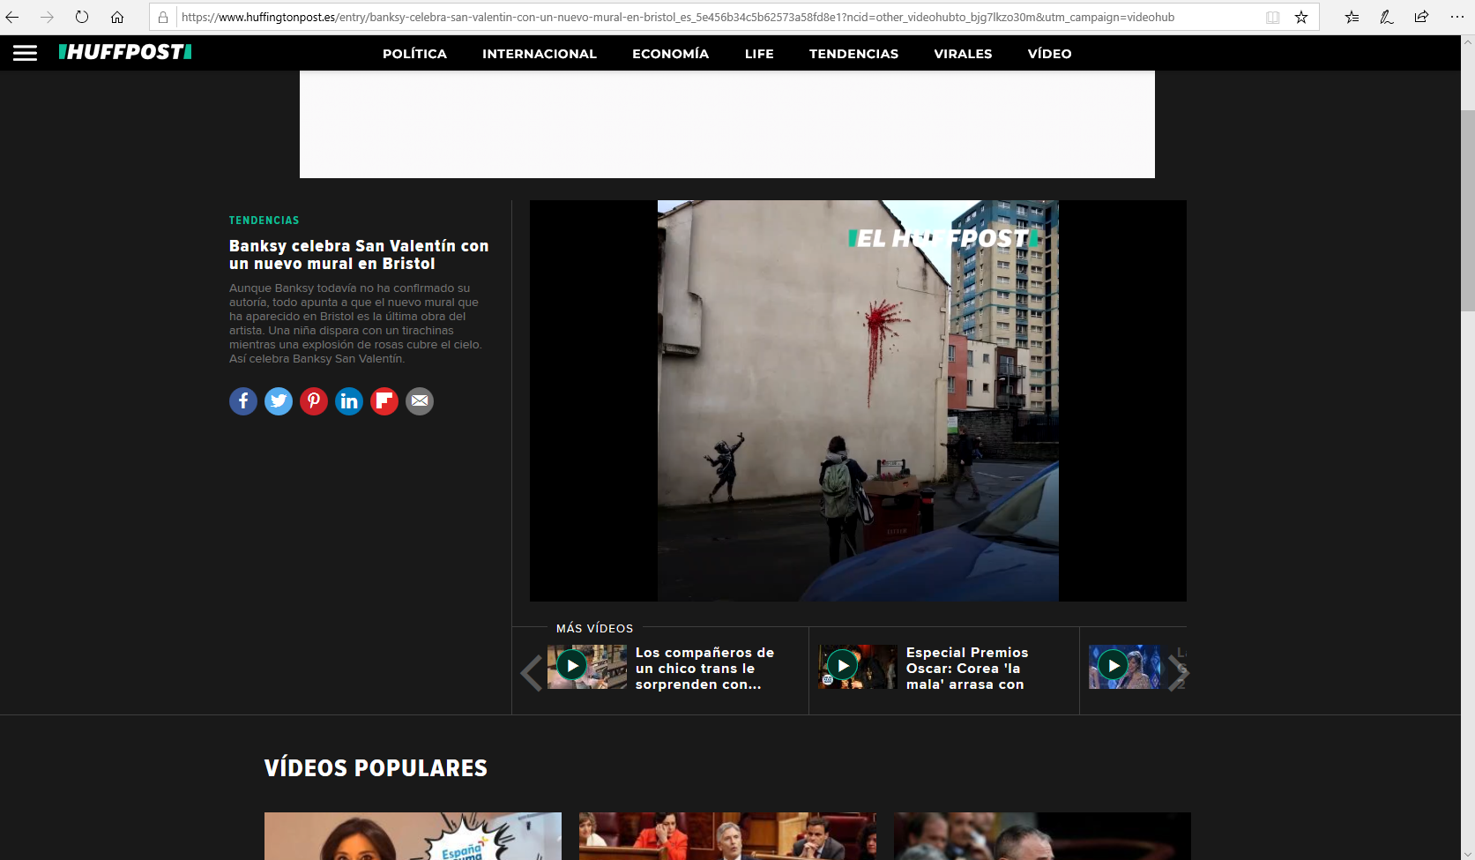Click the browser address bar
Screen dimensions: 1475x860
point(705,17)
